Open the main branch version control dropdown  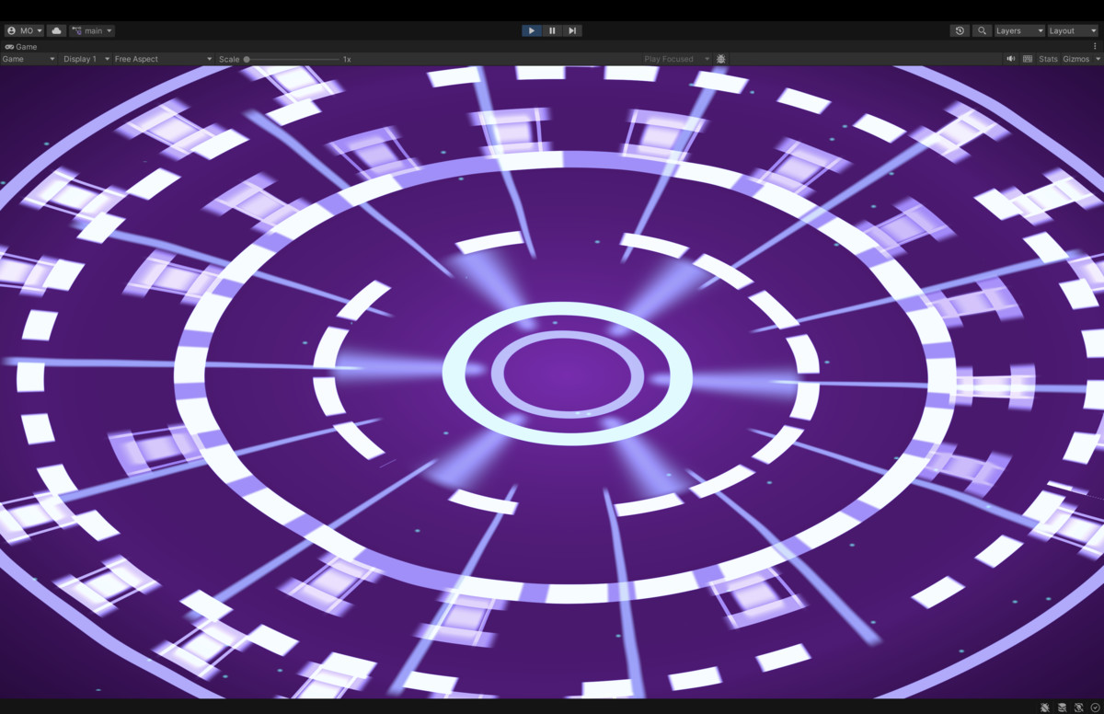(x=92, y=30)
